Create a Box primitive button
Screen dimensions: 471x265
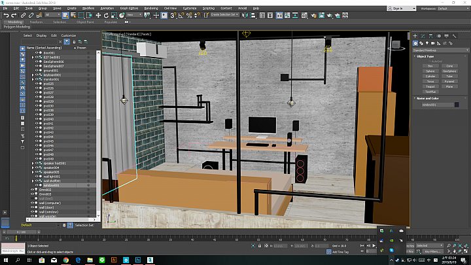click(430, 66)
